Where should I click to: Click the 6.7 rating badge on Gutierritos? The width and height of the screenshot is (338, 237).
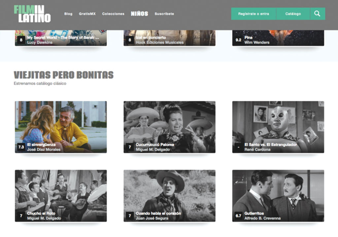click(238, 216)
